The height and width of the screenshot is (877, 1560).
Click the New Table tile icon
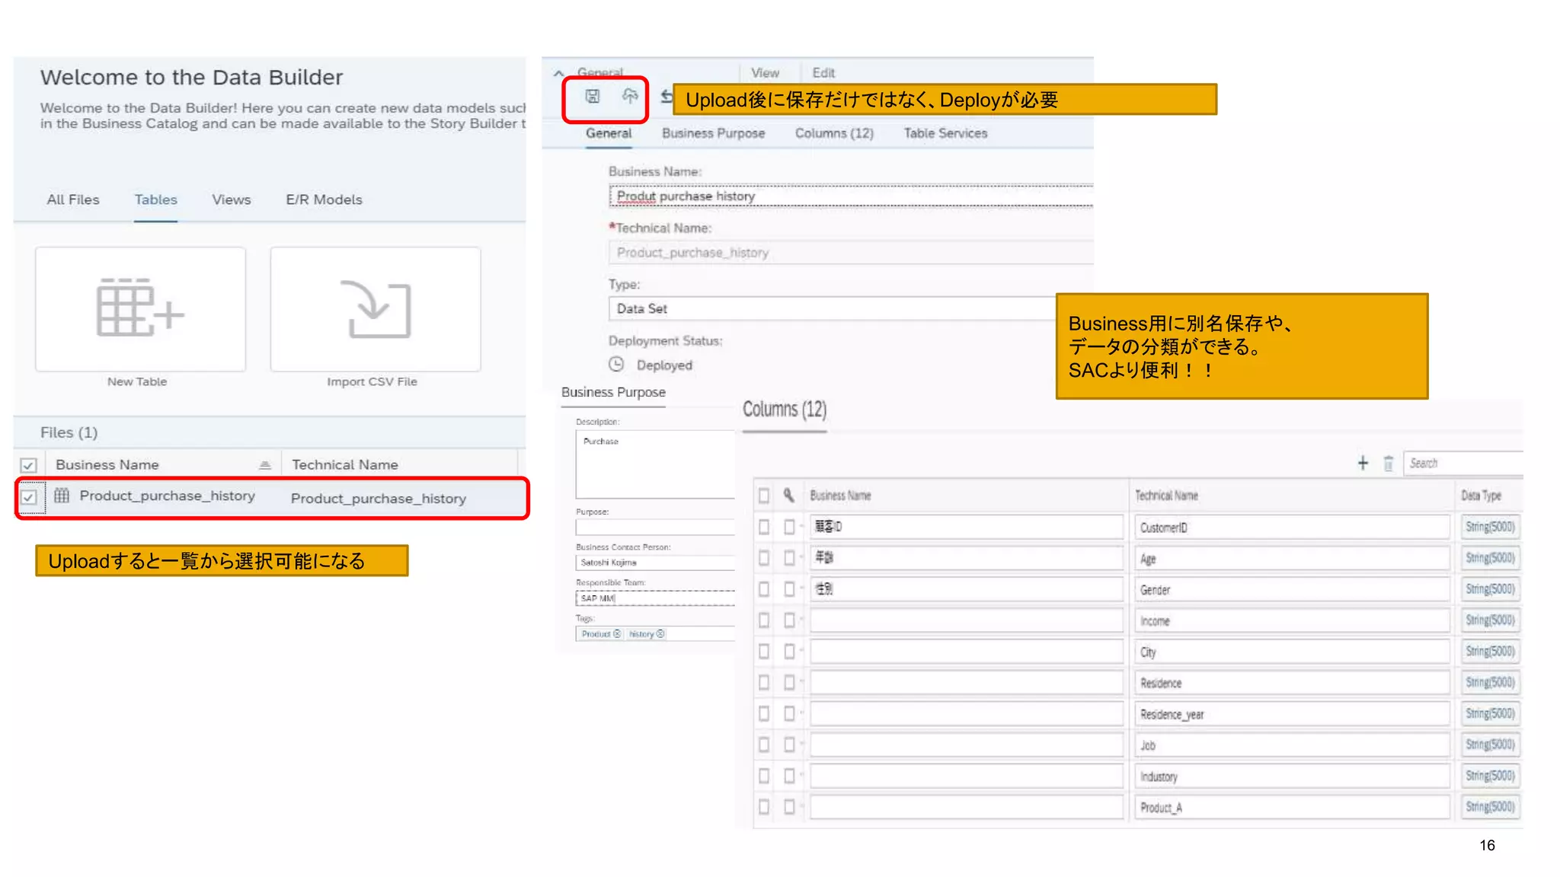[x=140, y=309]
